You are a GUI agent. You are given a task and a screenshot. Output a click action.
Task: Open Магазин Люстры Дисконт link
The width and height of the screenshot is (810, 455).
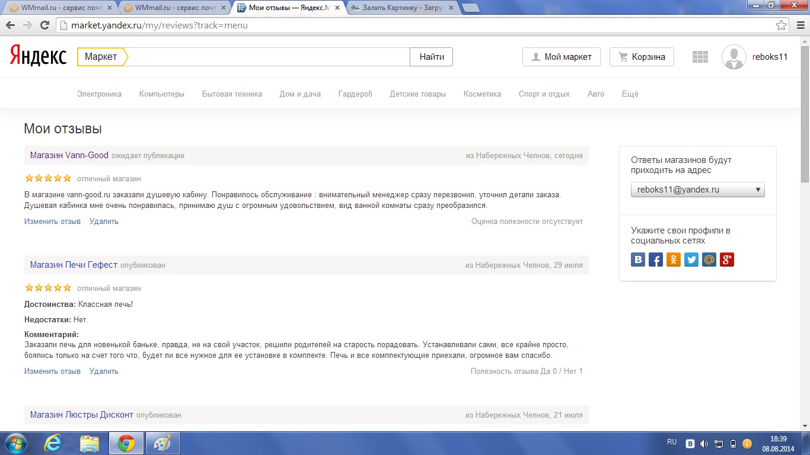82,415
